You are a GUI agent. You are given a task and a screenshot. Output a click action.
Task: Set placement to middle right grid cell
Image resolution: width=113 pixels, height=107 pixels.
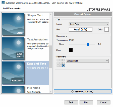[64, 63]
